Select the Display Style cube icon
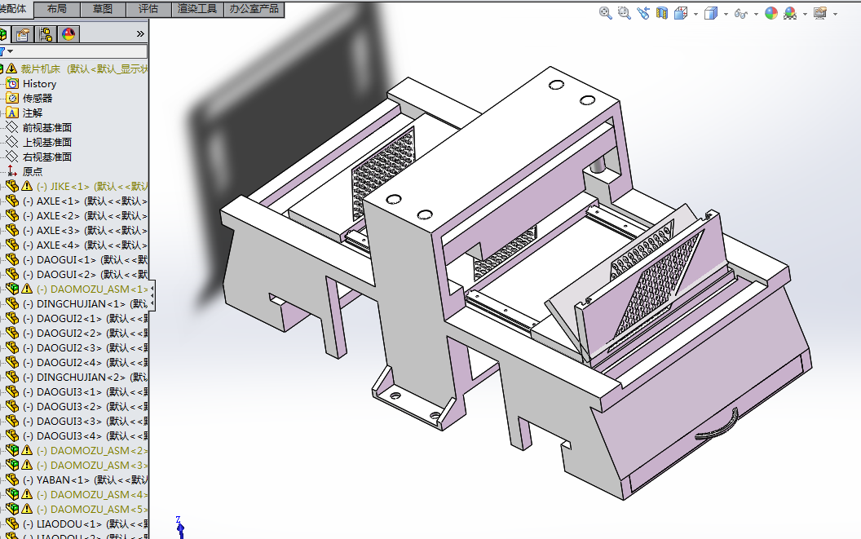Image resolution: width=861 pixels, height=539 pixels. coord(709,13)
